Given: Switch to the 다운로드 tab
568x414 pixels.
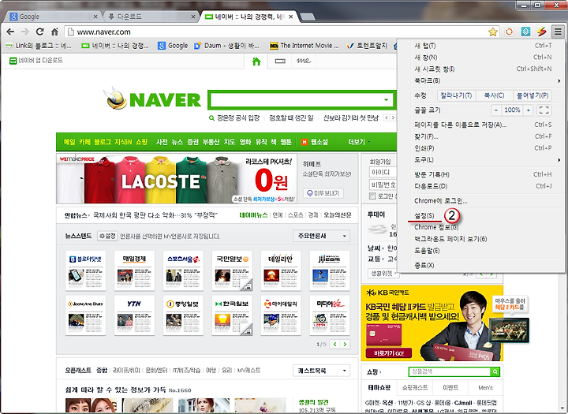Looking at the screenshot, I should (151, 17).
